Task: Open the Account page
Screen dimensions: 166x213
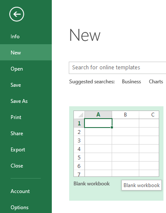Action: point(26,191)
